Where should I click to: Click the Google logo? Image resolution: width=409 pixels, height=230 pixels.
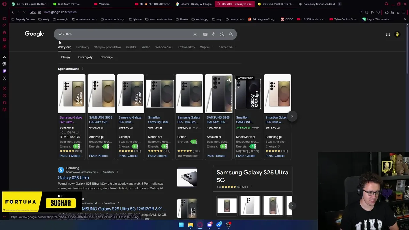[34, 34]
